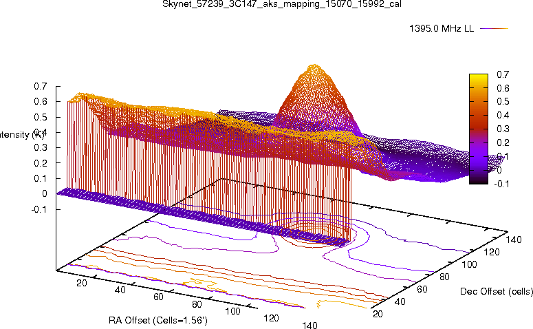Click the 0.2 tick on the intensity axis
The width and height of the screenshot is (533, 329).
click(41, 163)
